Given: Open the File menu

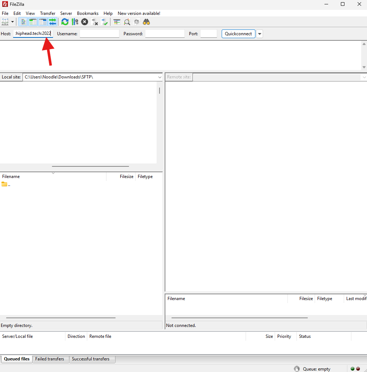Looking at the screenshot, I should (x=5, y=13).
